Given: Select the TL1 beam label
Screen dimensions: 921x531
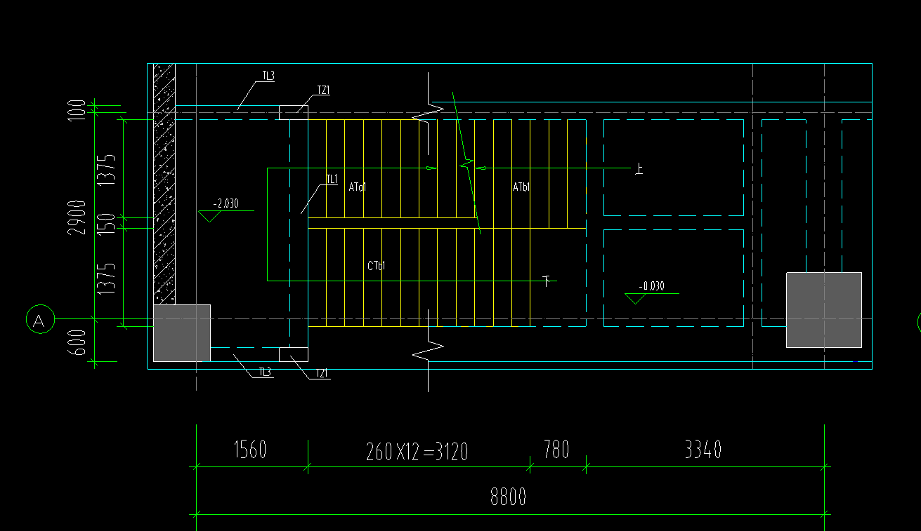Looking at the screenshot, I should point(332,180).
